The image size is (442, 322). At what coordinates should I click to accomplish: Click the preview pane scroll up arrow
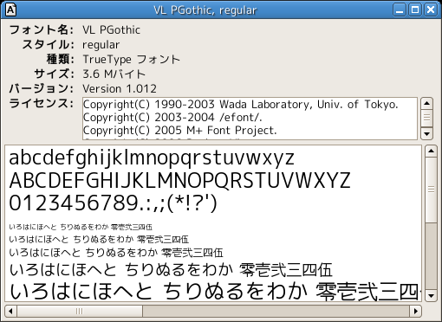pos(431,151)
